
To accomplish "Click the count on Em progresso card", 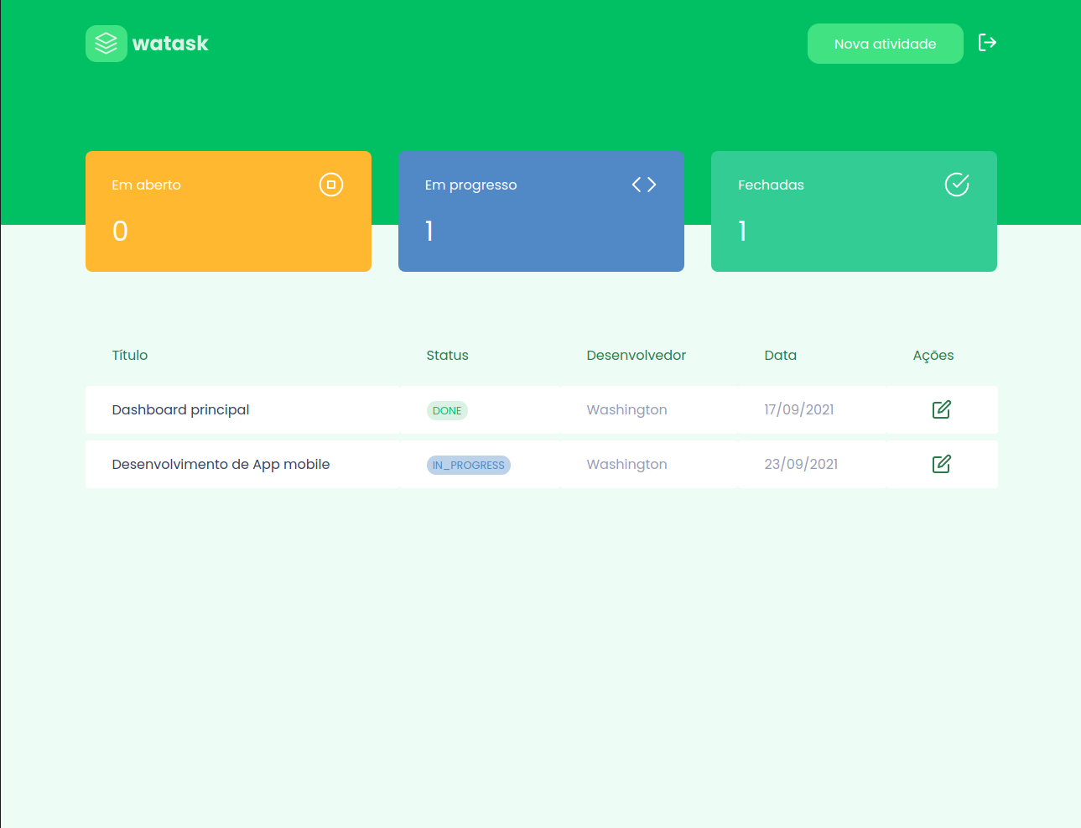I will coord(429,231).
